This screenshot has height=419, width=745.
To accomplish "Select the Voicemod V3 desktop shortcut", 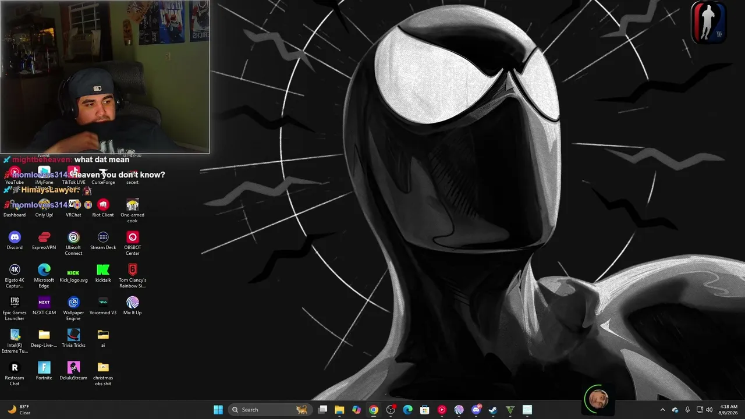I will pos(103,306).
